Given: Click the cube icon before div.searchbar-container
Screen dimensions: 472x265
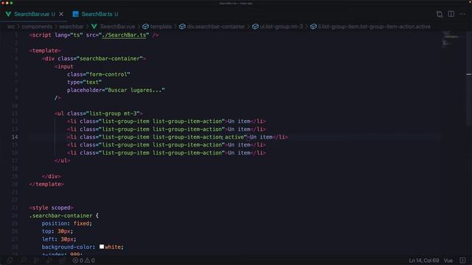Looking at the screenshot, I should [x=182, y=26].
